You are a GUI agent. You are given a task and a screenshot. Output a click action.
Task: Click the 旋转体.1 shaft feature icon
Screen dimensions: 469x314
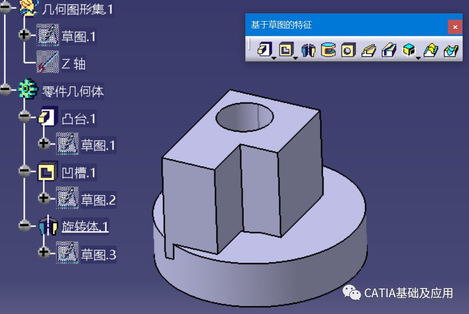pyautogui.click(x=48, y=226)
